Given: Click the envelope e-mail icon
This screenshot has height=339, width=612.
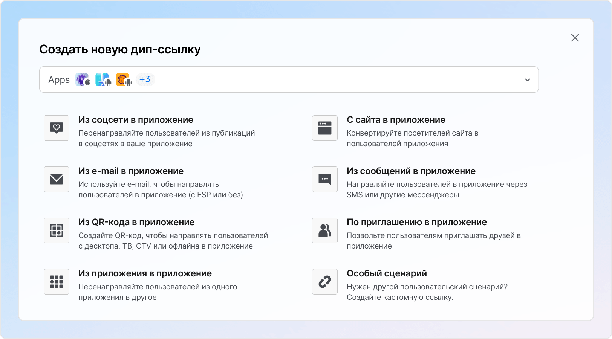Looking at the screenshot, I should 57,179.
